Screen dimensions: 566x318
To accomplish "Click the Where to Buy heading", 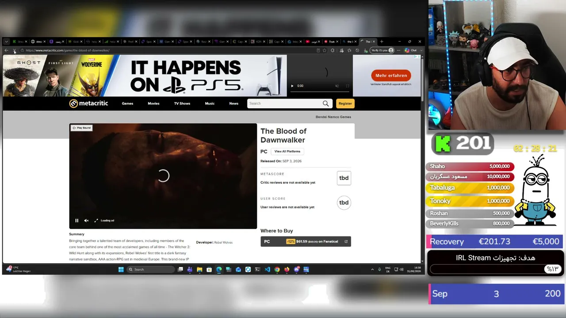I will click(x=277, y=231).
